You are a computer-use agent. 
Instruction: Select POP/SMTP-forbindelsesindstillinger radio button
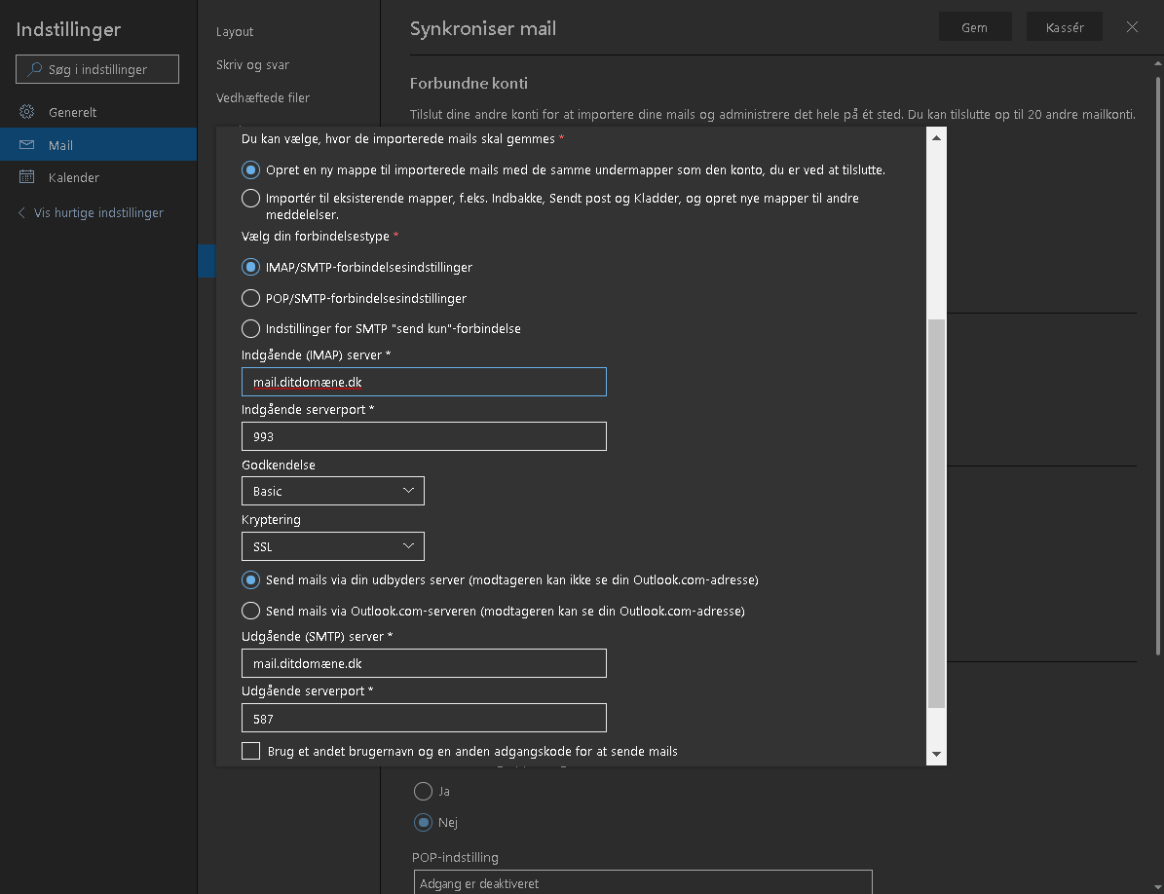[250, 298]
